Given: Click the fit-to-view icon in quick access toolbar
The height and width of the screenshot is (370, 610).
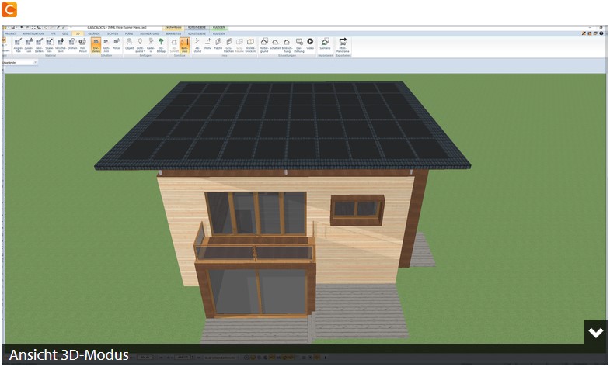Looking at the screenshot, I should point(33,28).
